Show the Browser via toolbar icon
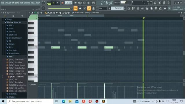185x104 pixels. tap(147, 8)
